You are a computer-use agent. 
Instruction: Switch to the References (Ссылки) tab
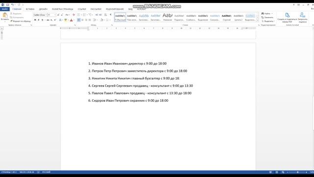click(x=82, y=9)
